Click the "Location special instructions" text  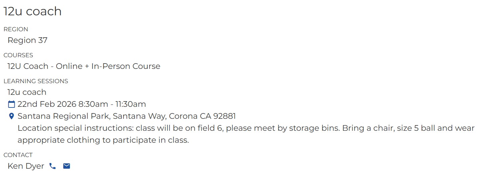pos(76,128)
